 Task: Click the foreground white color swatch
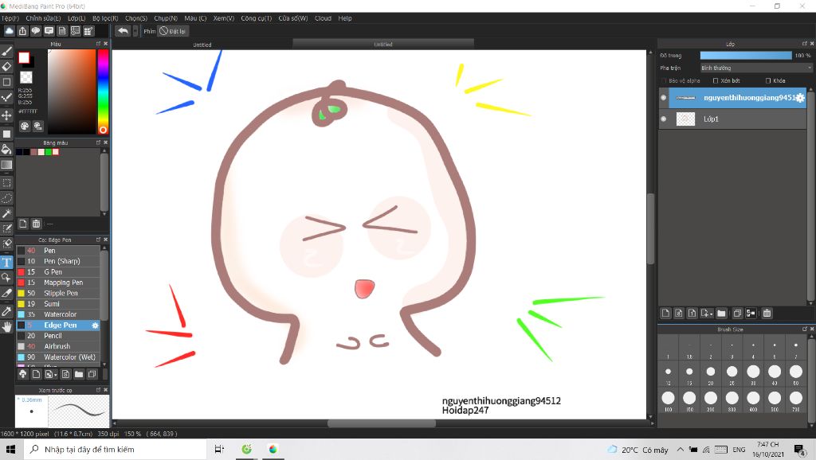(x=24, y=57)
